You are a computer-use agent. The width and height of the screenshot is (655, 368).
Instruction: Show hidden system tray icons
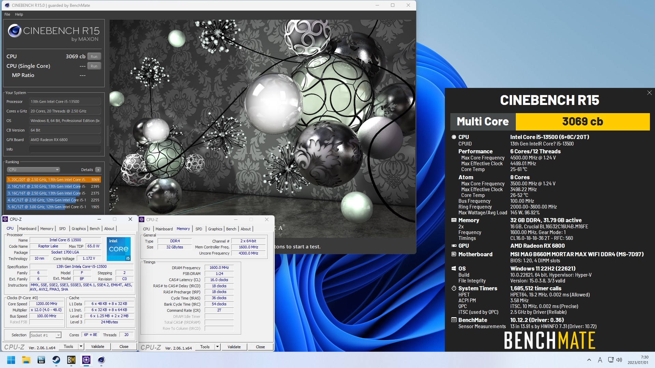[589, 360]
